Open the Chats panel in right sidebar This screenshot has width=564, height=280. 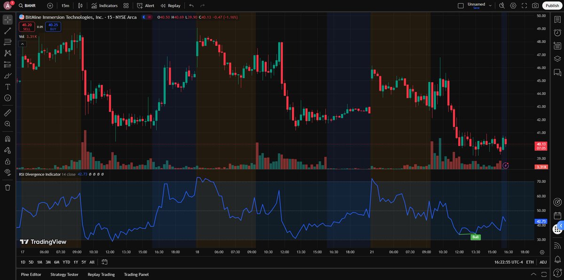pos(557,72)
